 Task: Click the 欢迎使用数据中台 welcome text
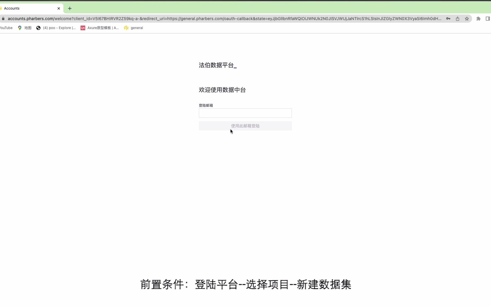tap(222, 90)
